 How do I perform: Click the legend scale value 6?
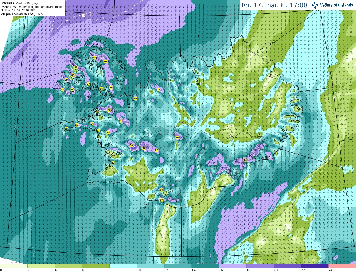(83, 270)
